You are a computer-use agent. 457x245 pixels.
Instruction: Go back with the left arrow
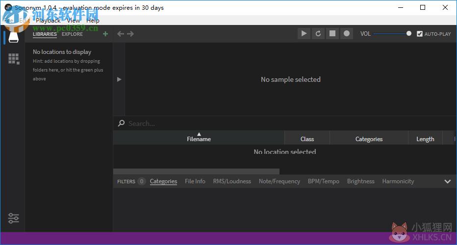coord(120,34)
